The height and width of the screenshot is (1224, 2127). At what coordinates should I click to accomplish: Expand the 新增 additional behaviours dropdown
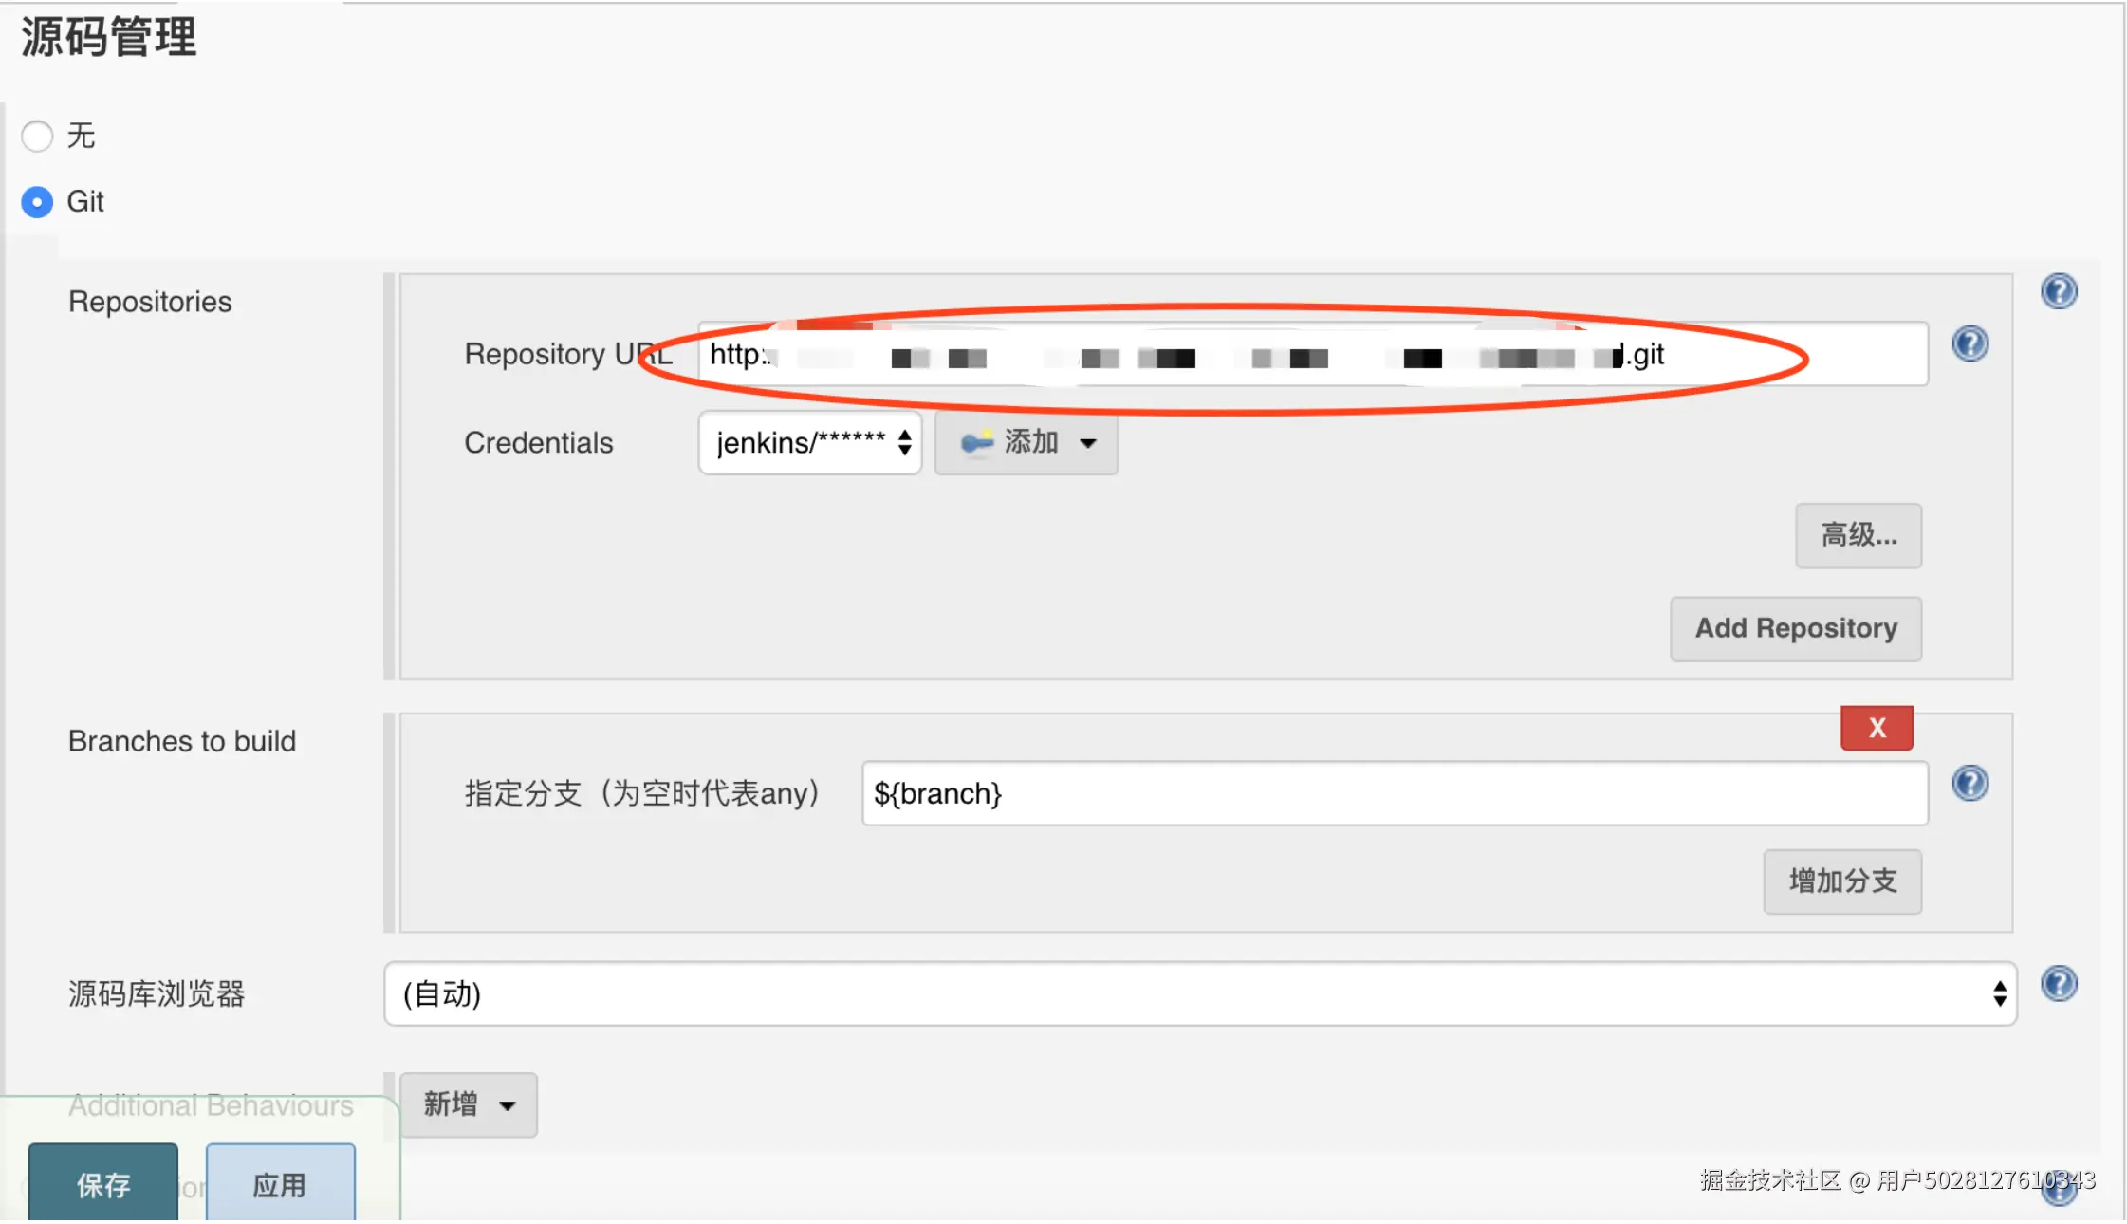[469, 1104]
